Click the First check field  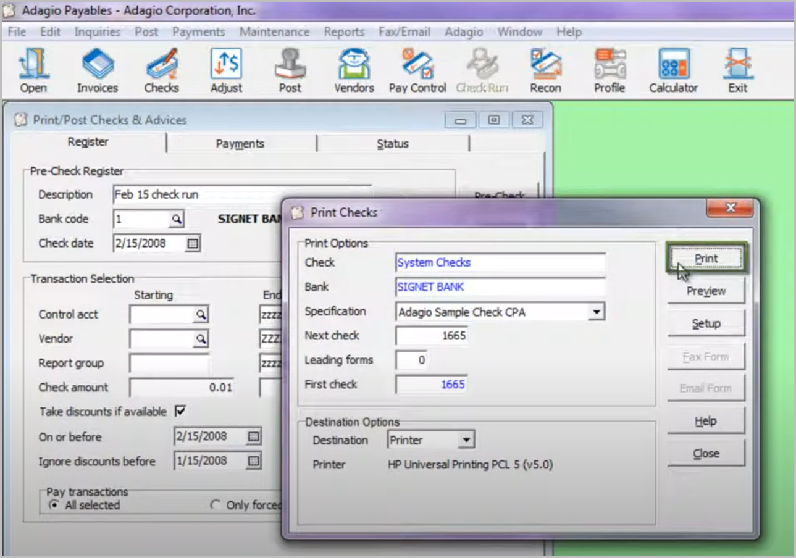coord(432,385)
